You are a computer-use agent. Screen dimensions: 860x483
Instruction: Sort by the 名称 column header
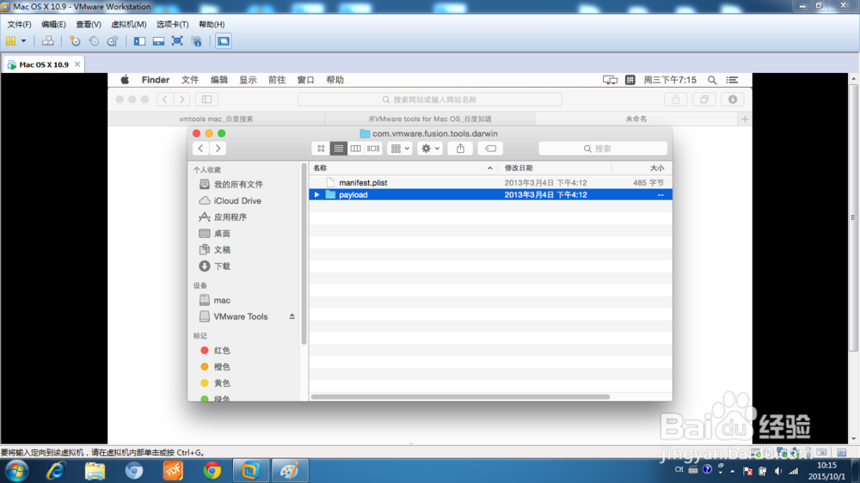pos(403,168)
